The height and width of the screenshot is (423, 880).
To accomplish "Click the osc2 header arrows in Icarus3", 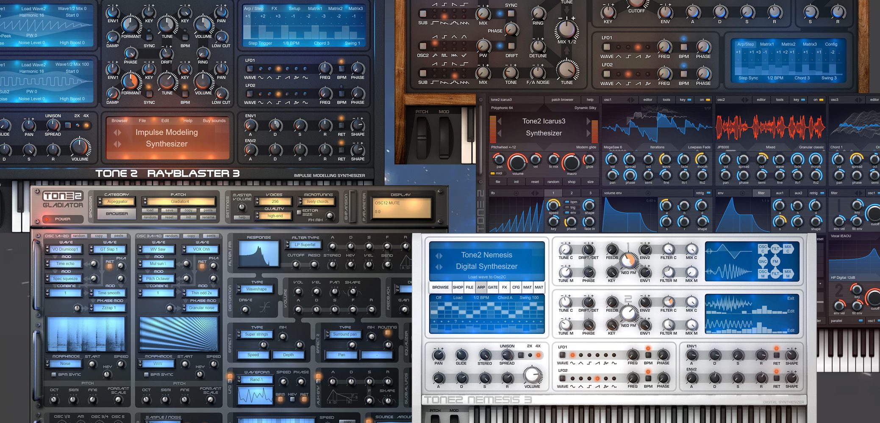I will coord(744,100).
